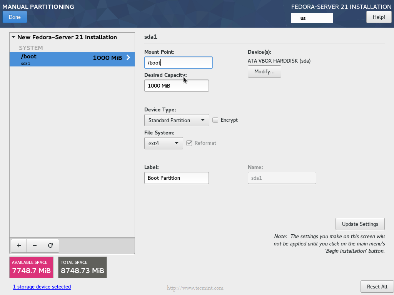Click the 1000 MiB size in partition row
Screen dimensions: 394x295
107,58
